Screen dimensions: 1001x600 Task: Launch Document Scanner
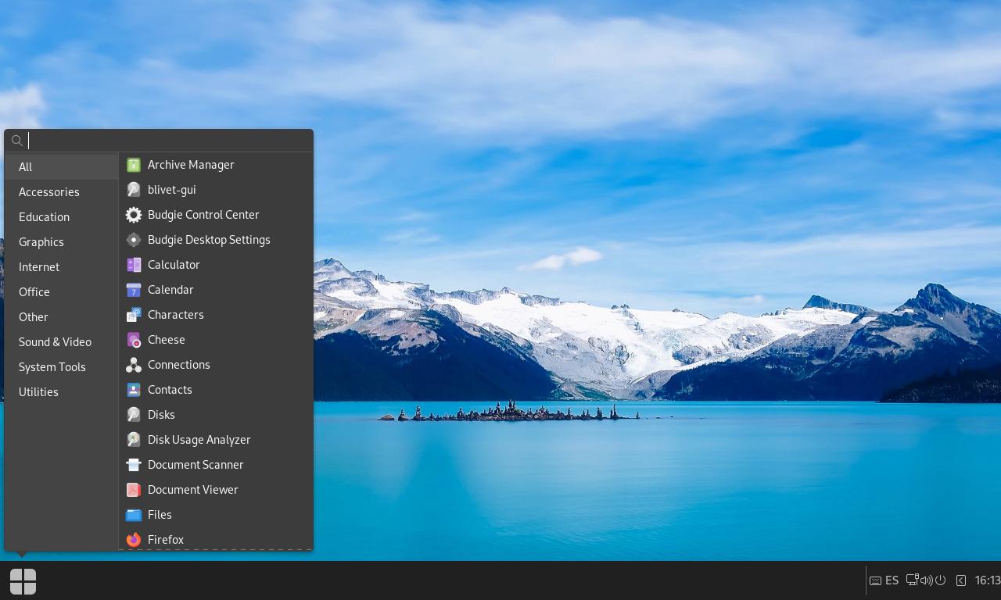[x=215, y=465]
